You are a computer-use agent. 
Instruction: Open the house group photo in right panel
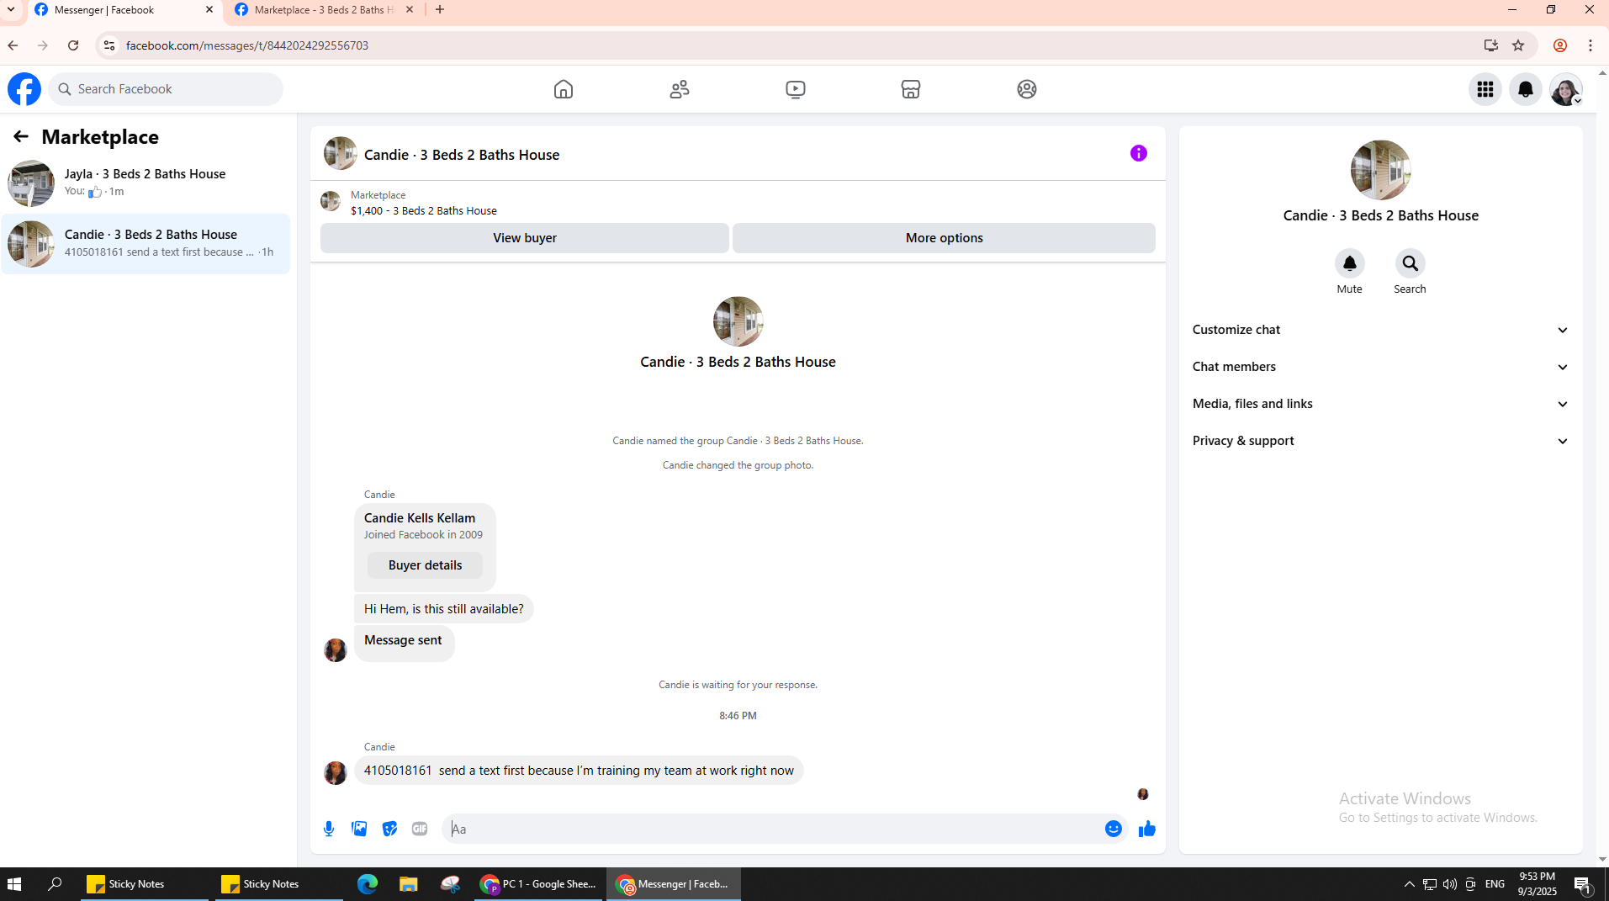(x=1381, y=170)
